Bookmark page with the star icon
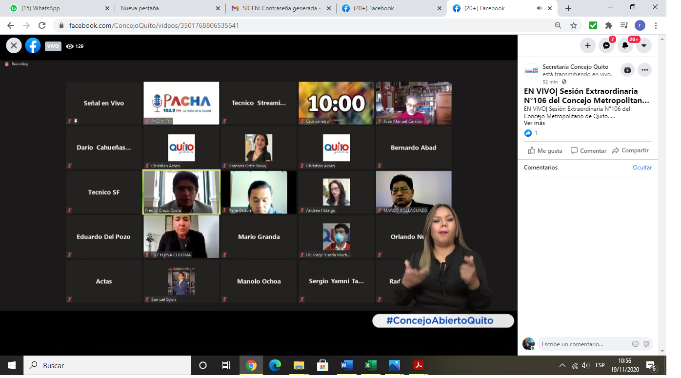This screenshot has height=378, width=681. coord(574,25)
